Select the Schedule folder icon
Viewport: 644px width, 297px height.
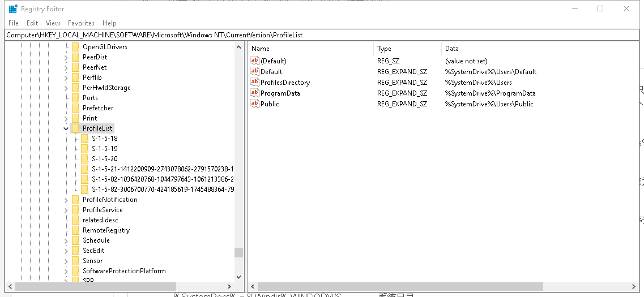click(75, 240)
